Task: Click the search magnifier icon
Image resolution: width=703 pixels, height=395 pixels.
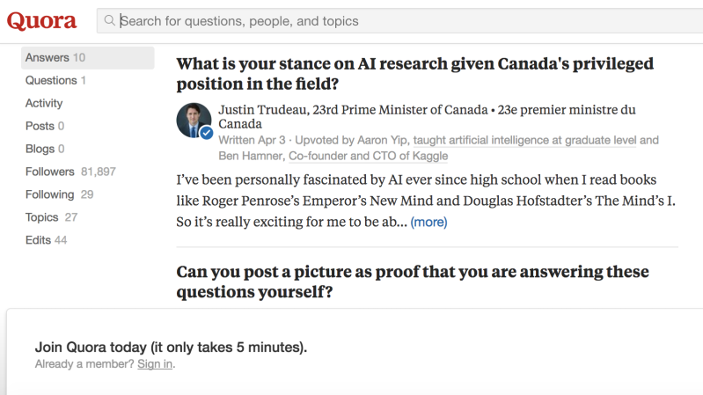Action: (x=109, y=20)
